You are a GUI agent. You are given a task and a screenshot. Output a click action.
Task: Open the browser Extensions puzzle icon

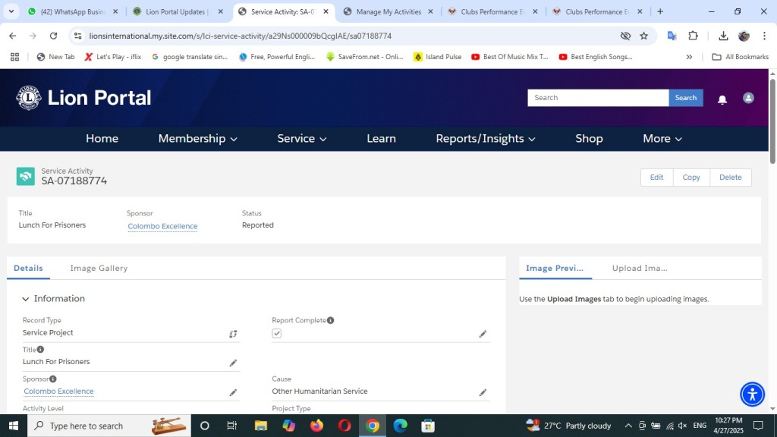[x=693, y=36]
